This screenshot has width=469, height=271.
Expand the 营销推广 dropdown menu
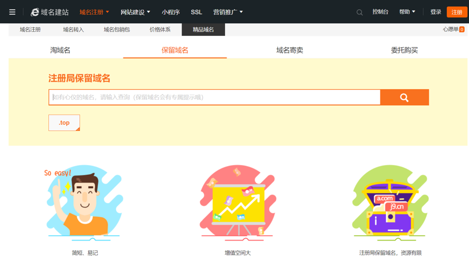[228, 12]
